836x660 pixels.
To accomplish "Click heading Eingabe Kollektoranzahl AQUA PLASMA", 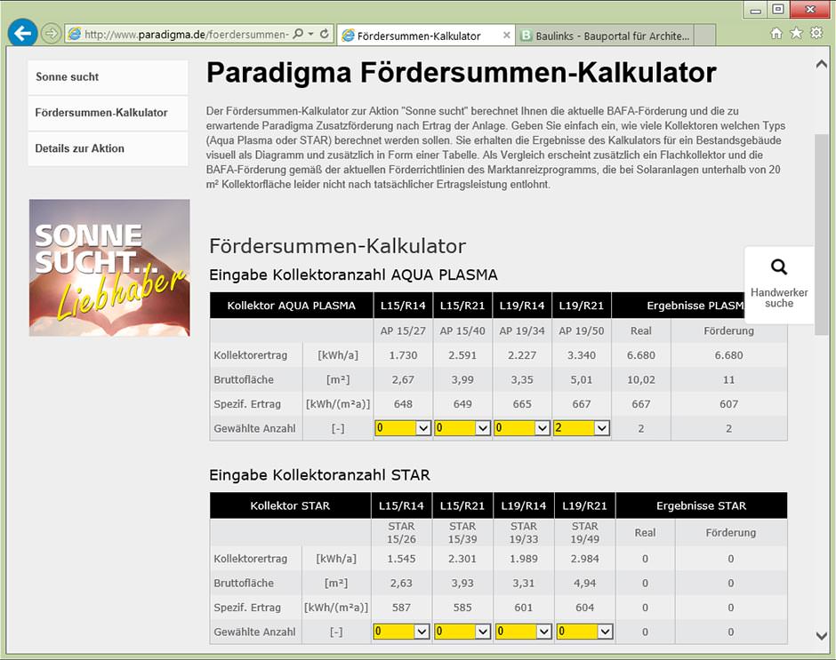I will pyautogui.click(x=353, y=274).
